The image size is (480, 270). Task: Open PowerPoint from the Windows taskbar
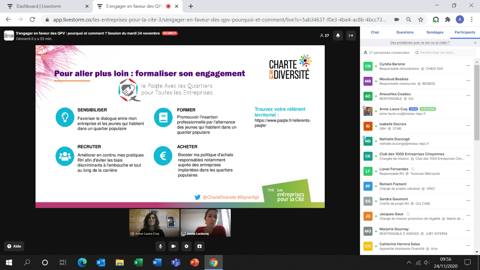(x=195, y=262)
